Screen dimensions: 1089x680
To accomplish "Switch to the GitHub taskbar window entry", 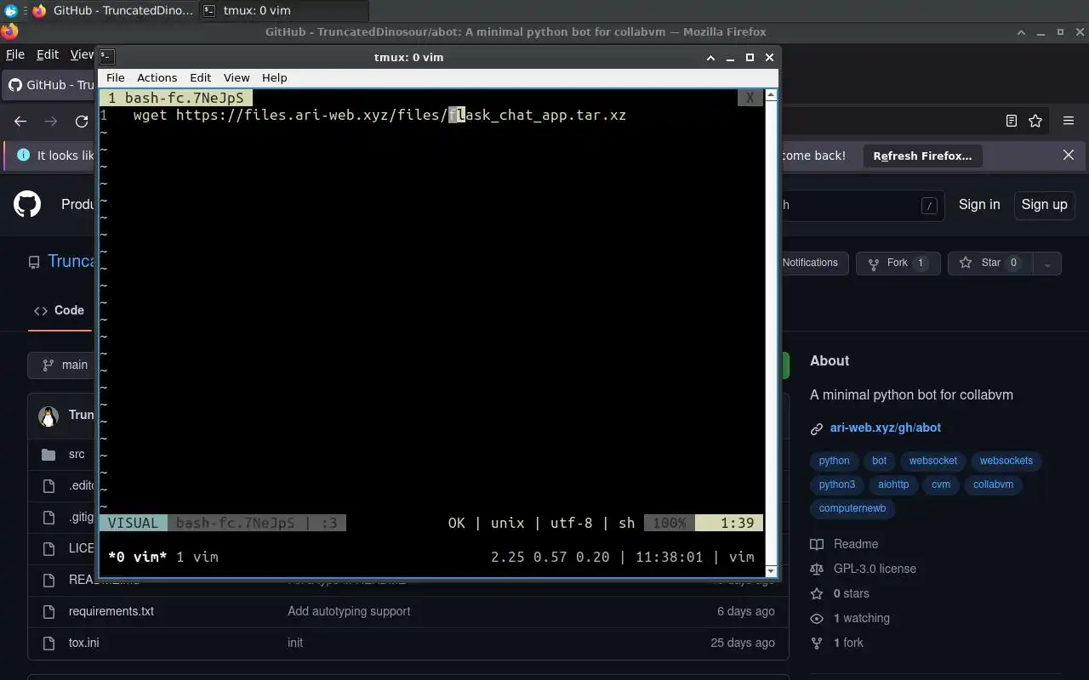I will coord(112,10).
